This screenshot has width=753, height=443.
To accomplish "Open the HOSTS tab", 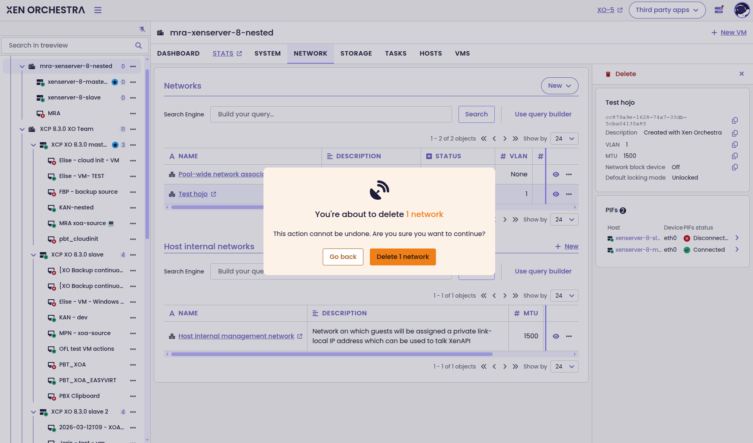I will 431,54.
